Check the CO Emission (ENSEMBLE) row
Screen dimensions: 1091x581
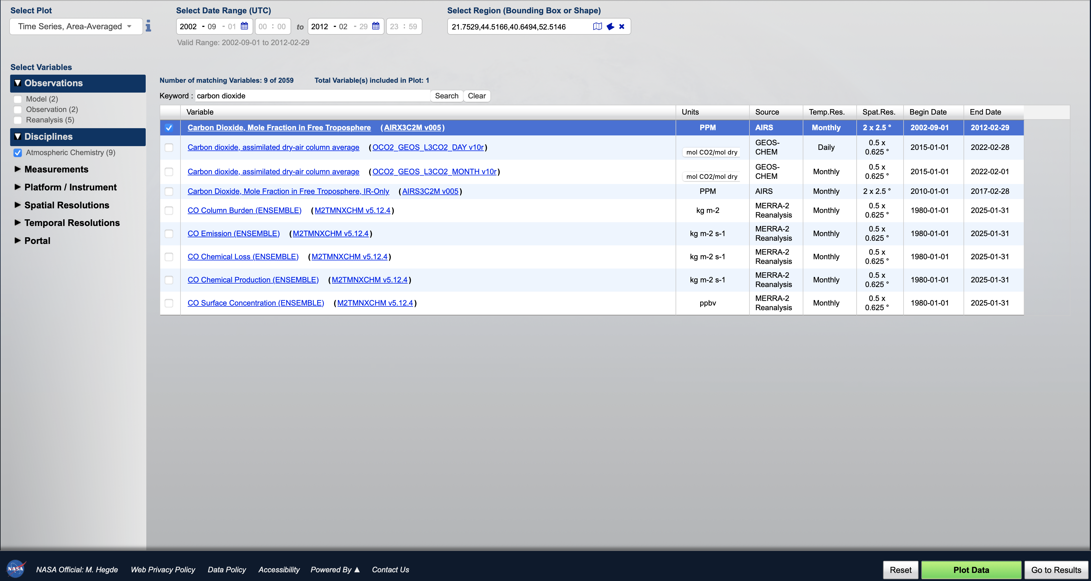click(x=169, y=234)
